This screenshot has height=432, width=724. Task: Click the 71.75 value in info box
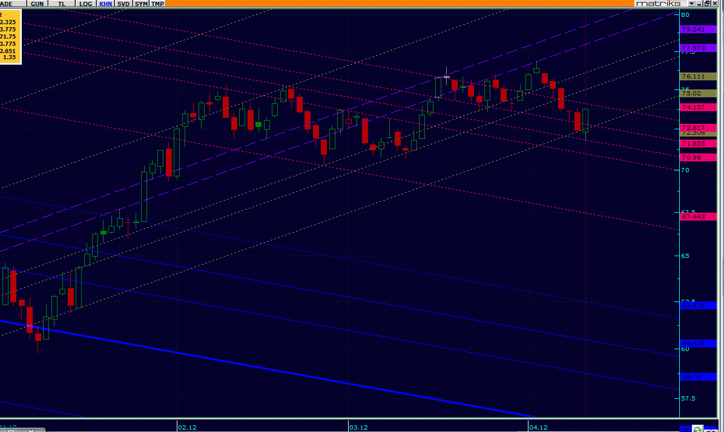tap(8, 36)
